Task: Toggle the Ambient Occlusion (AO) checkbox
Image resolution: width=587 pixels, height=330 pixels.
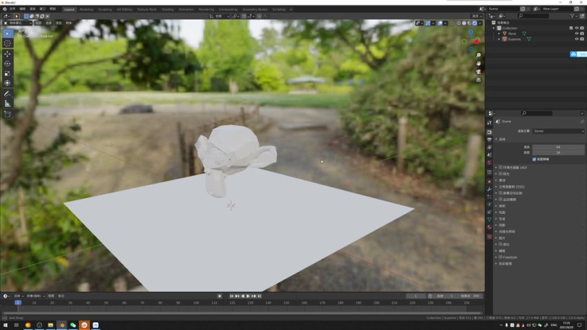Action: tap(501, 167)
